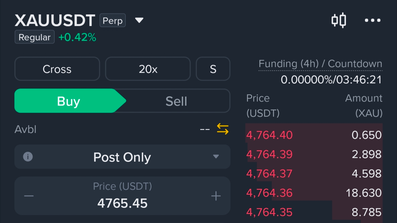Tap the yellow transfer arrows icon

point(222,129)
